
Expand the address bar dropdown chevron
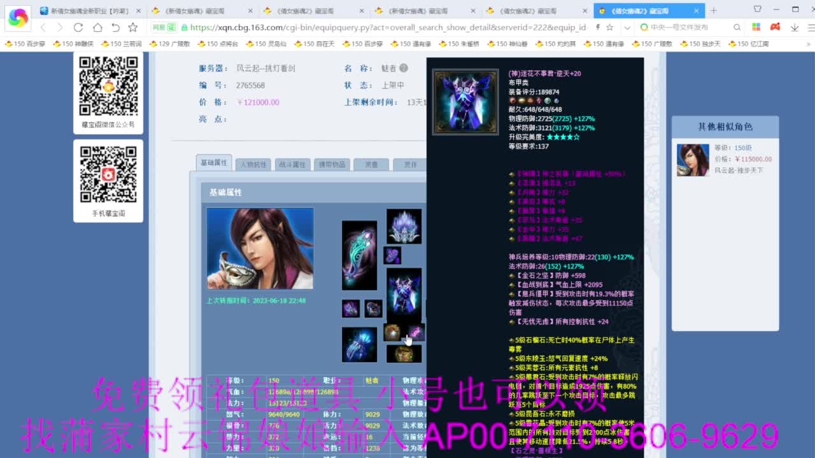(628, 28)
